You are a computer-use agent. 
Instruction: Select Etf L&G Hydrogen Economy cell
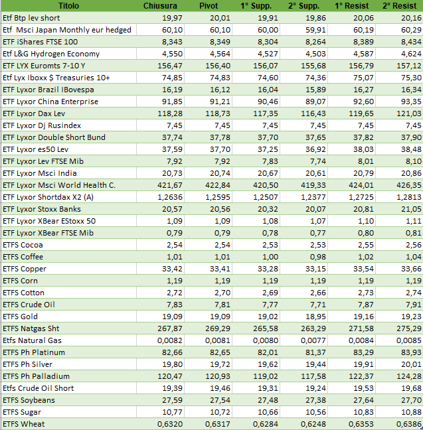[68, 54]
